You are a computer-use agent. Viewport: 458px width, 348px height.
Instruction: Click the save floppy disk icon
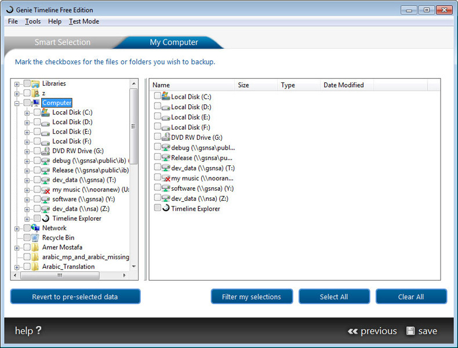pyautogui.click(x=410, y=331)
